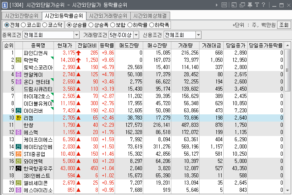Screen dimensions: 292x195
Task: Open font settings with the T icon
Action: (257, 5)
